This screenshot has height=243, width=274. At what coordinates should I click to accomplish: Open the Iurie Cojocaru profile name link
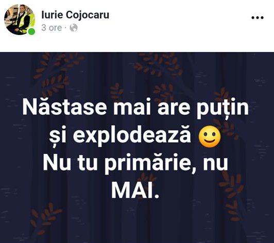point(75,15)
